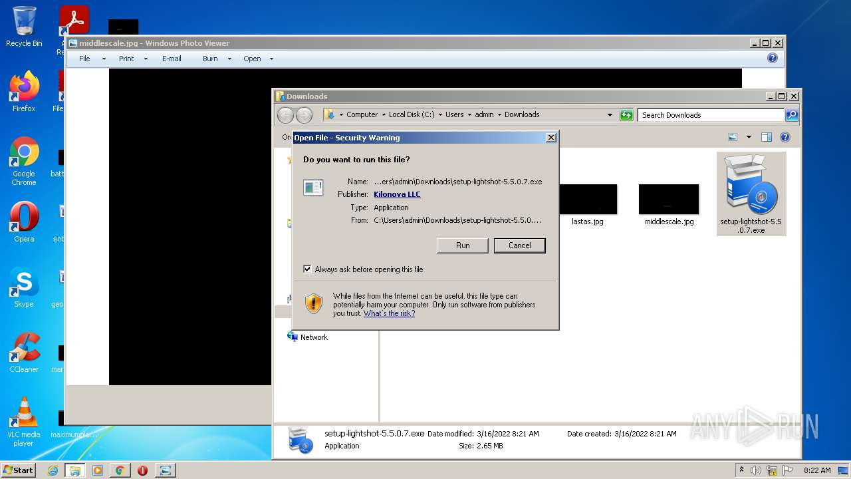The image size is (851, 479).
Task: Click Back arrow in Downloads window
Action: pyautogui.click(x=285, y=114)
